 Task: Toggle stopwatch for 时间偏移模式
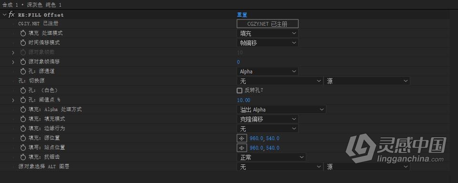[23, 43]
